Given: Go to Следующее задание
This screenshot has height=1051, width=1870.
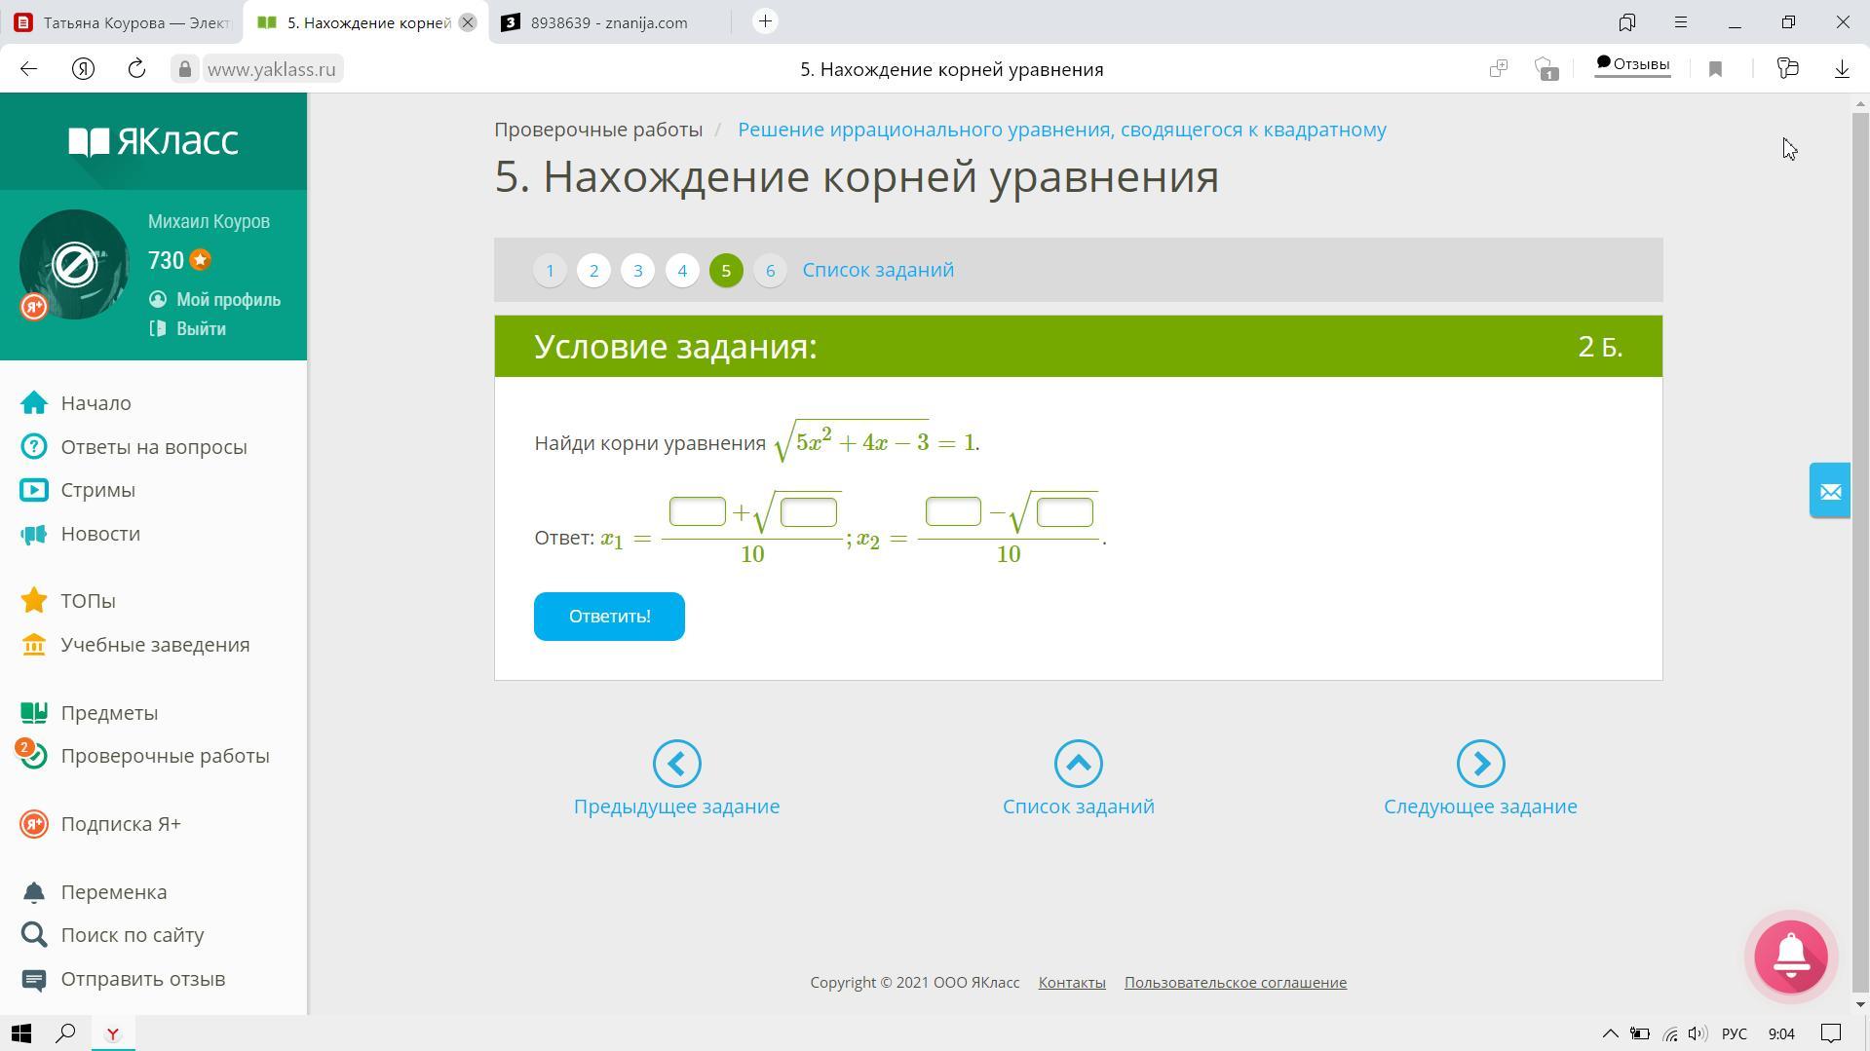Looking at the screenshot, I should tap(1480, 807).
